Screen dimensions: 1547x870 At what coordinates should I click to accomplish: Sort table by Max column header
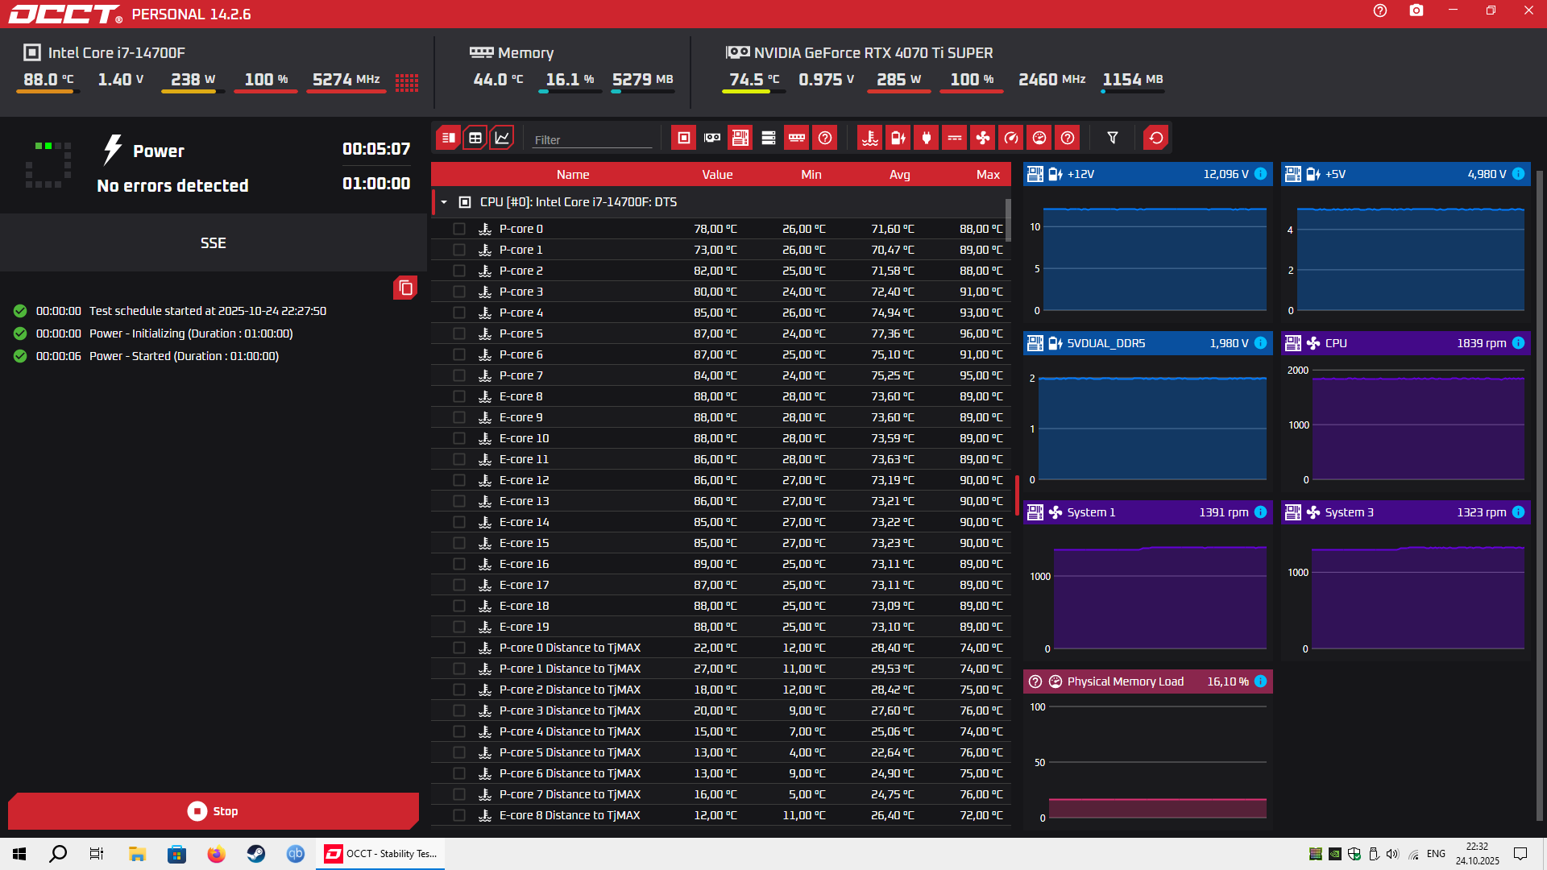point(987,175)
